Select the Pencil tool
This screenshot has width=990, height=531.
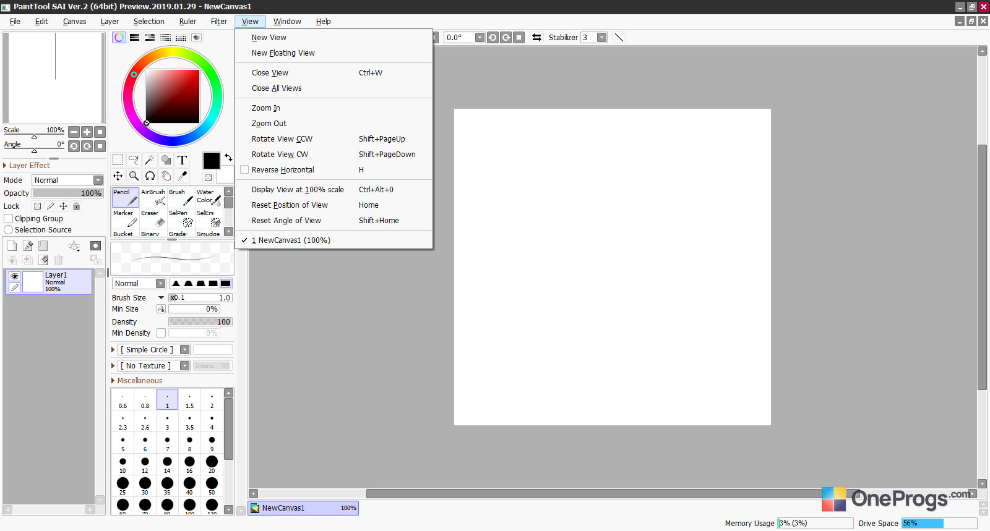tap(126, 197)
